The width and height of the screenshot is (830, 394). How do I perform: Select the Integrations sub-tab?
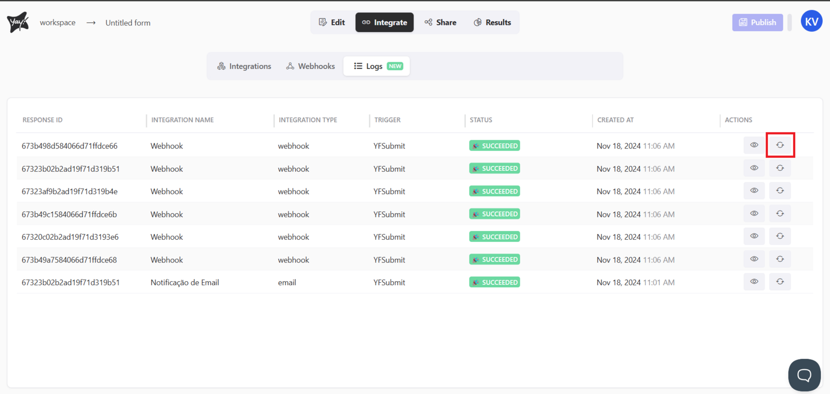click(244, 66)
